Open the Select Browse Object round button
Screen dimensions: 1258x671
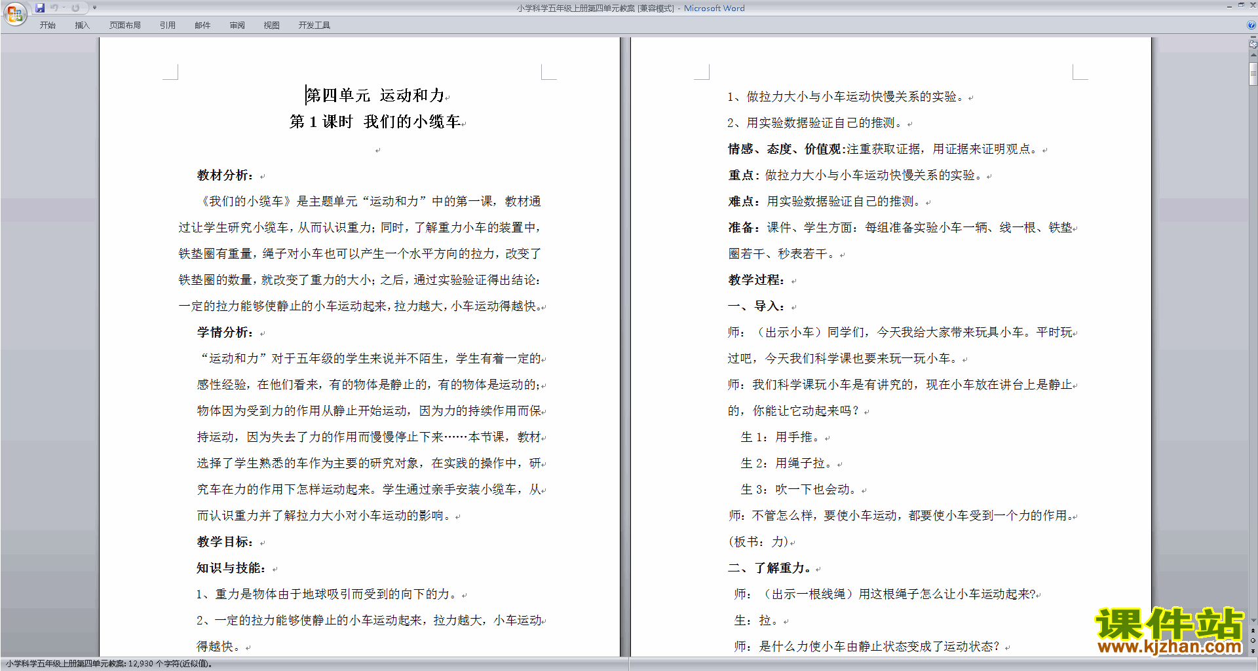[x=1253, y=641]
